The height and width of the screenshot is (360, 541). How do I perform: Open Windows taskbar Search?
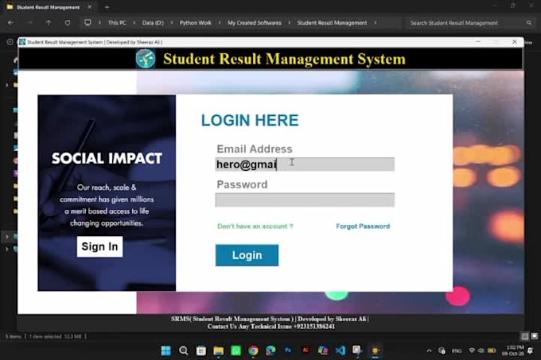[184, 350]
